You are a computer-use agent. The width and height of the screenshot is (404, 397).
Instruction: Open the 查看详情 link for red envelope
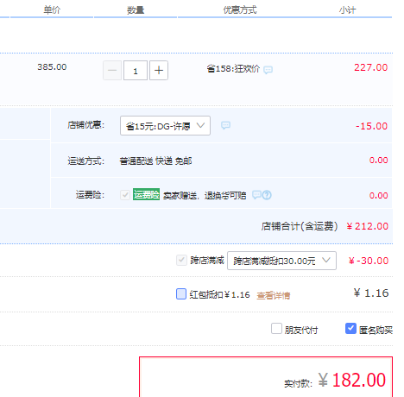pos(273,295)
